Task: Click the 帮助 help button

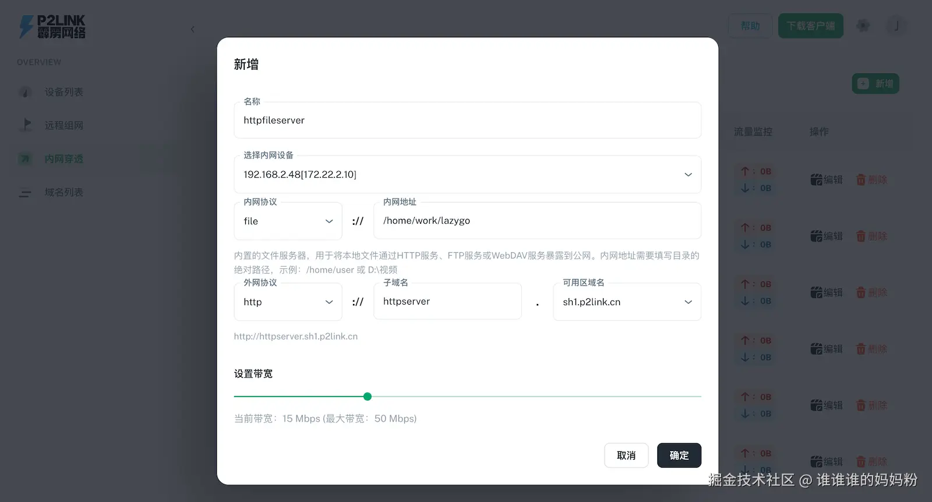Action: [750, 26]
